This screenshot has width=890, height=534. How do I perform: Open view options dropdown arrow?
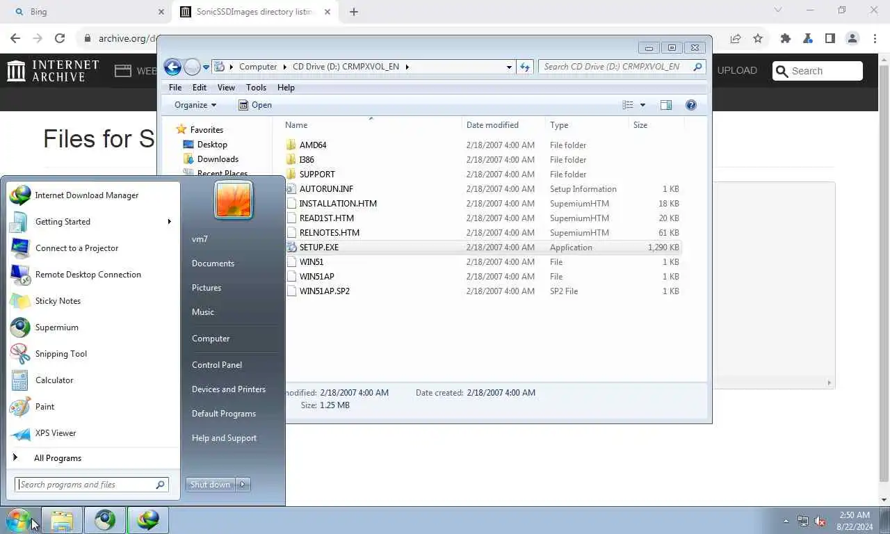coord(642,105)
